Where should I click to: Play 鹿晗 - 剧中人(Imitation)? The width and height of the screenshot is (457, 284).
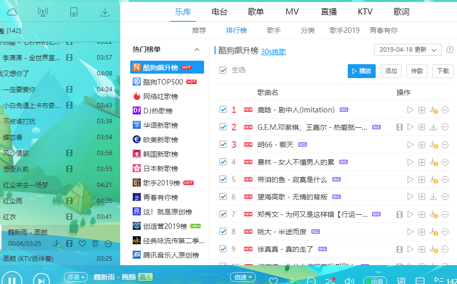411,110
